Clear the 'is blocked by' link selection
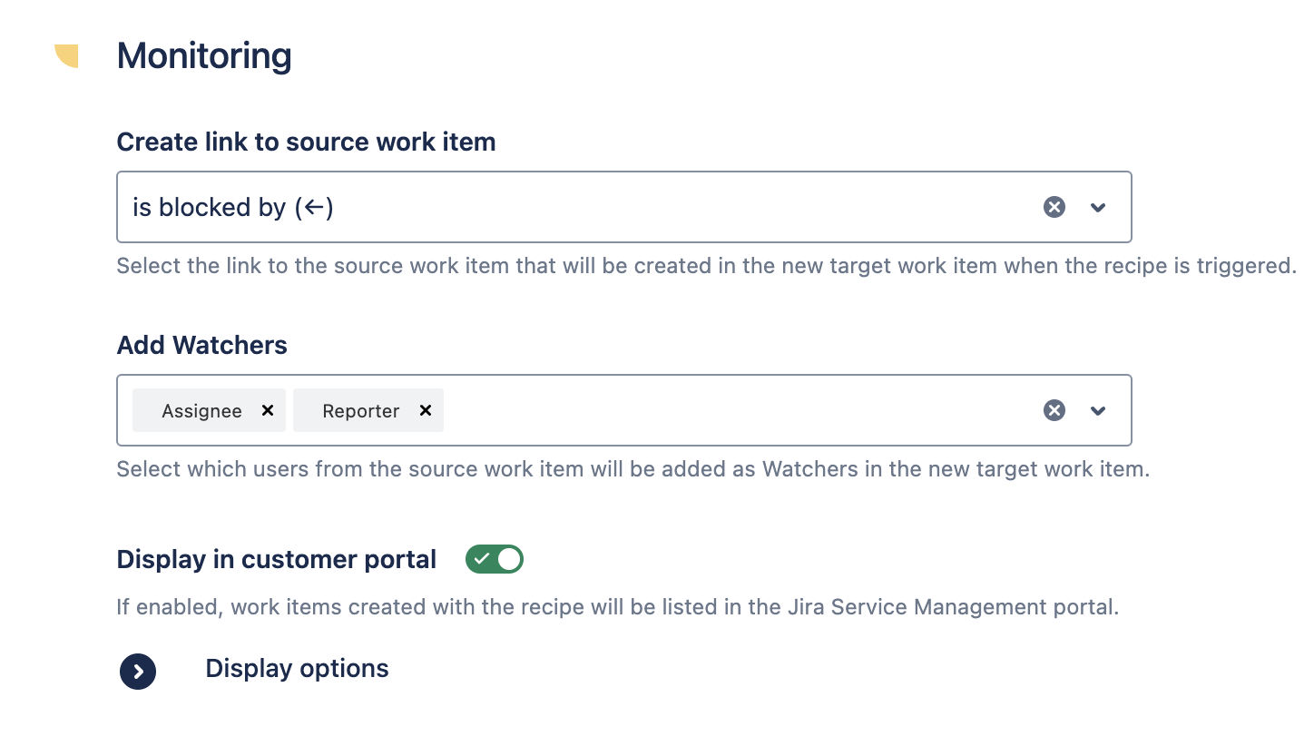Image resolution: width=1314 pixels, height=746 pixels. point(1054,208)
